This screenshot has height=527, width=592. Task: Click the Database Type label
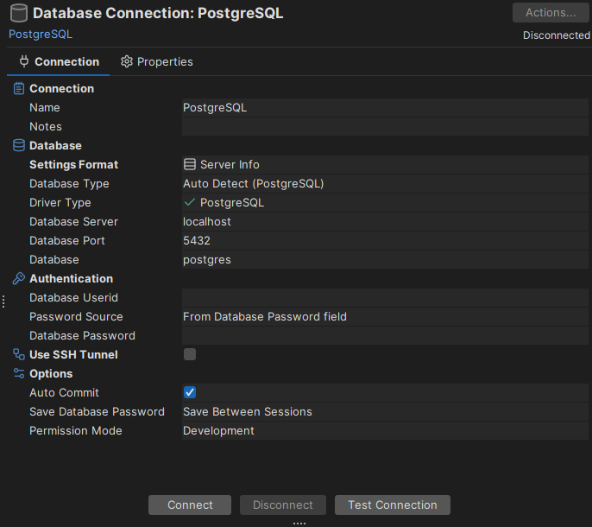click(69, 184)
